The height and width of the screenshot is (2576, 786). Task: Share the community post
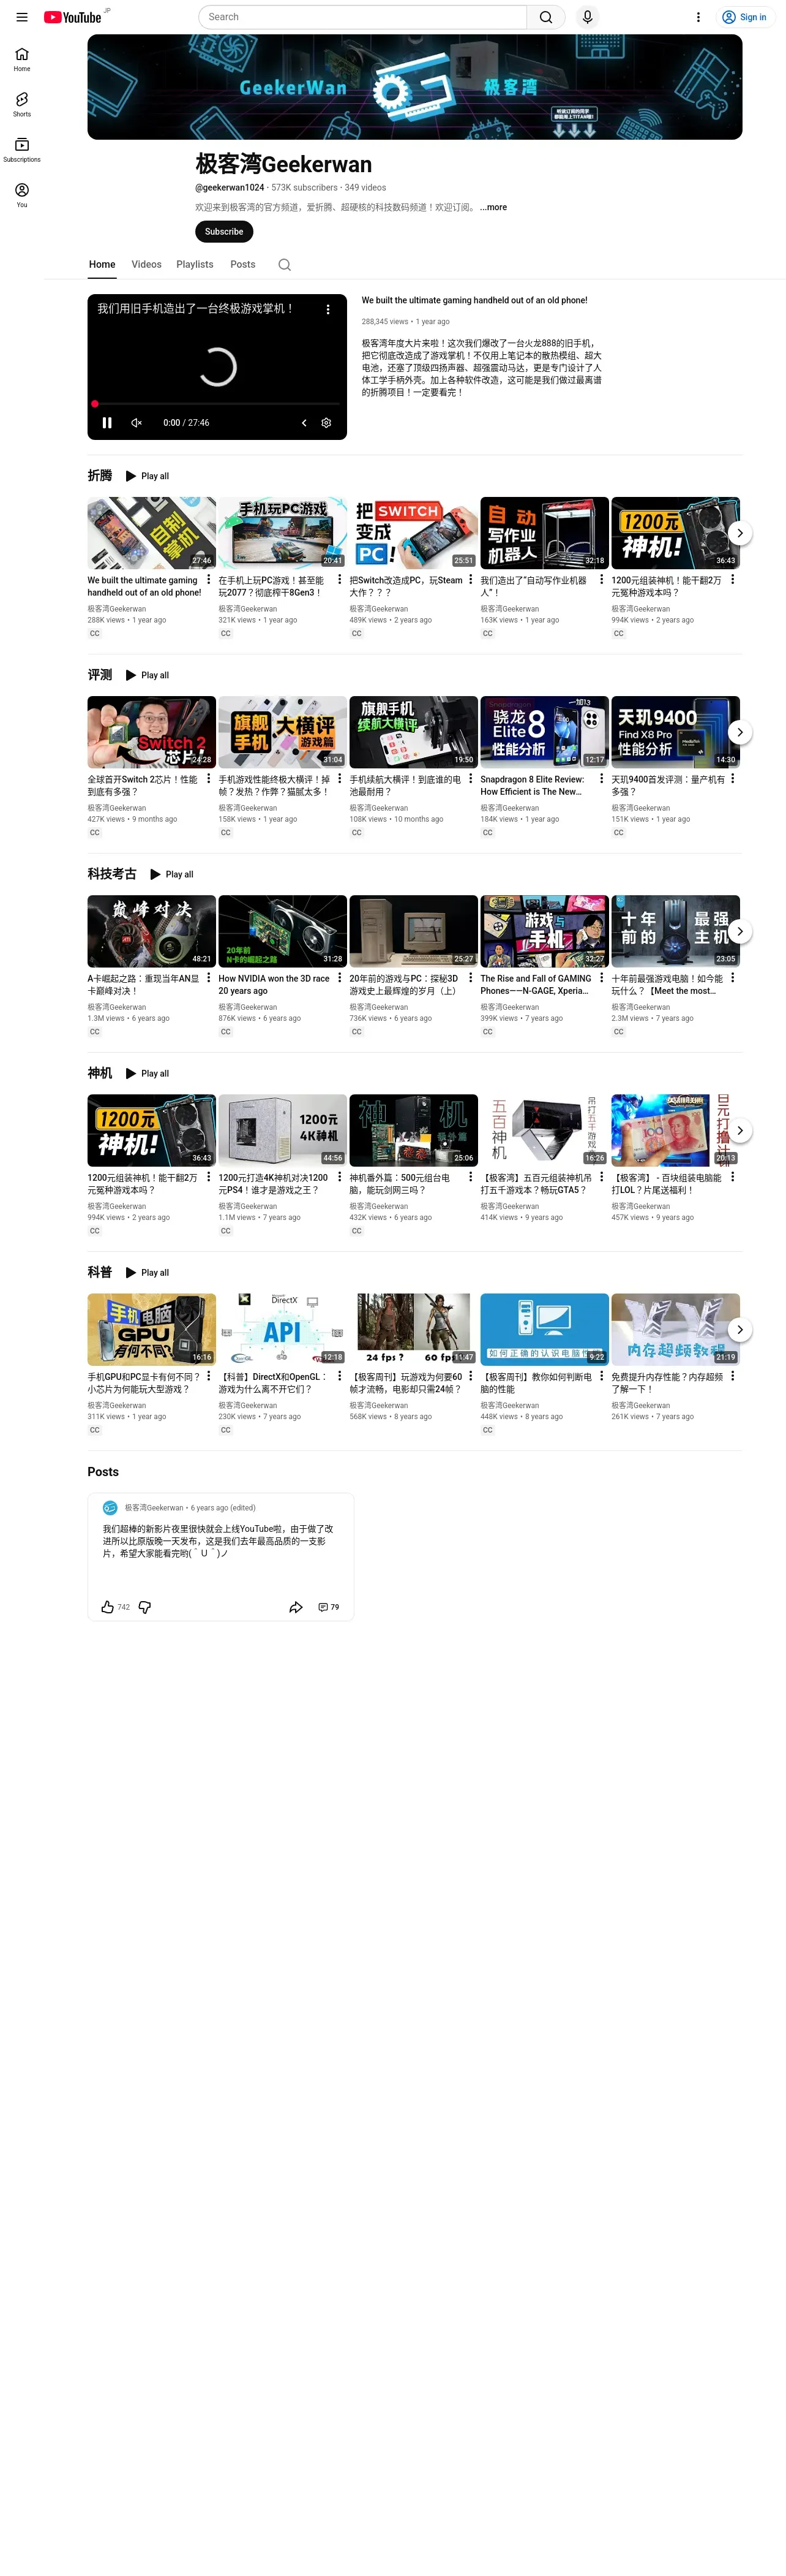pos(296,1607)
